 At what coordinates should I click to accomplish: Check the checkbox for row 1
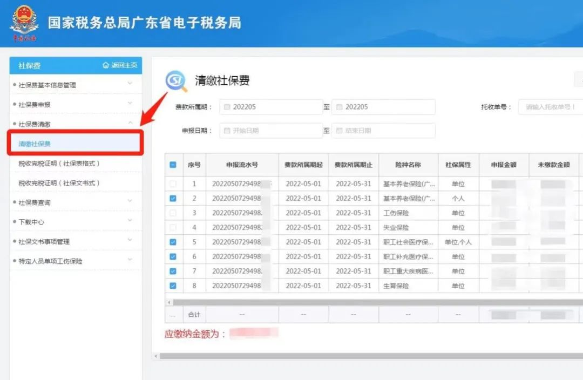(173, 184)
